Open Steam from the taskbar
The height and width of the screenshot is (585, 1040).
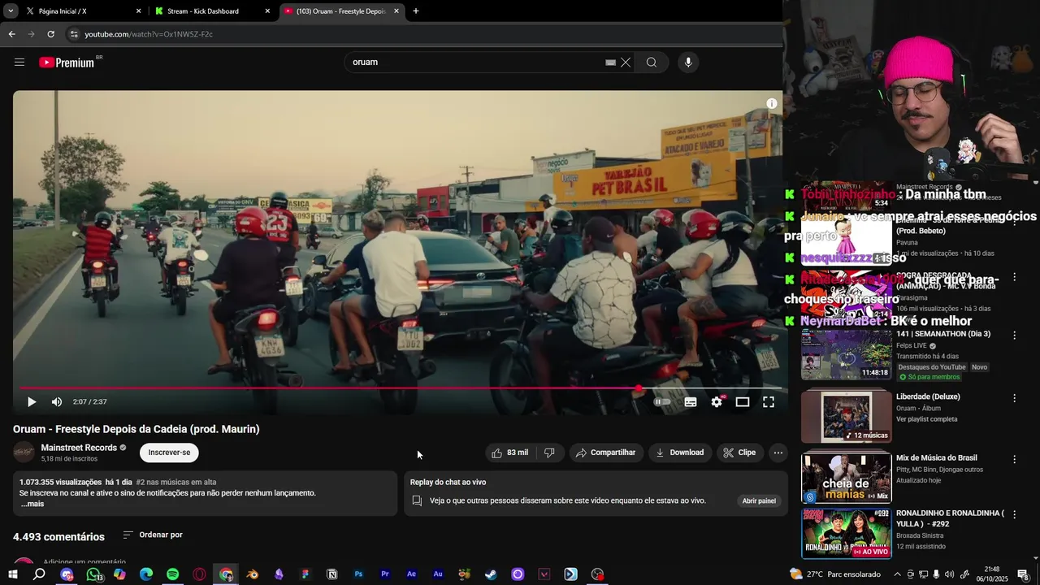tap(491, 574)
